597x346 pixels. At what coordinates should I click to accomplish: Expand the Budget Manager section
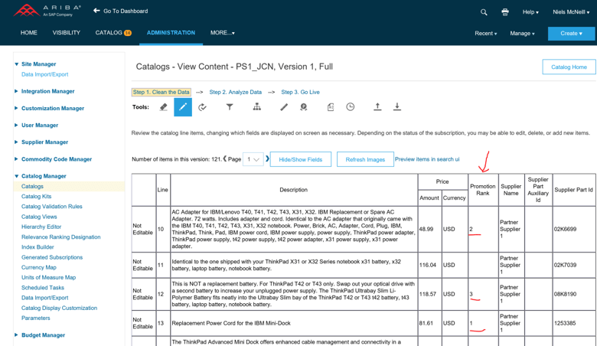[x=16, y=335]
